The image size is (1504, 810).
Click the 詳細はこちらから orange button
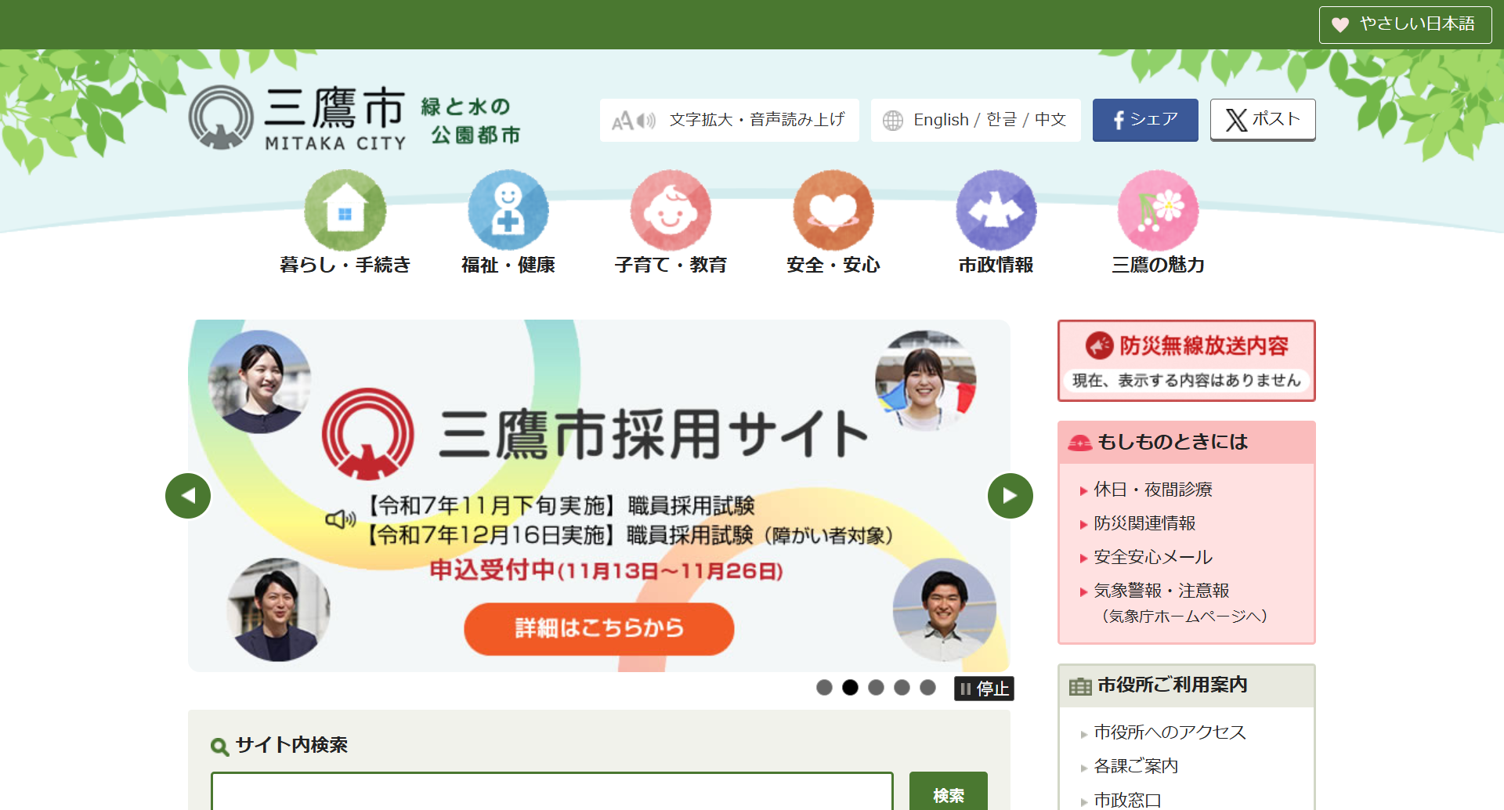tap(598, 628)
